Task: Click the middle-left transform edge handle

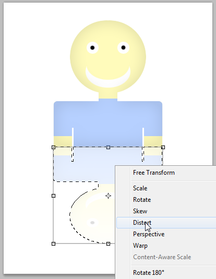Action: (x=53, y=196)
